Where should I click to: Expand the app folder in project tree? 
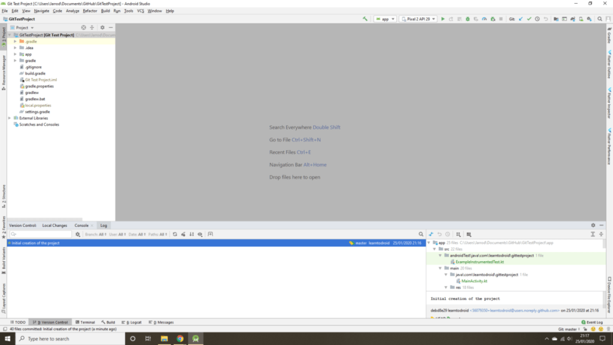(15, 54)
